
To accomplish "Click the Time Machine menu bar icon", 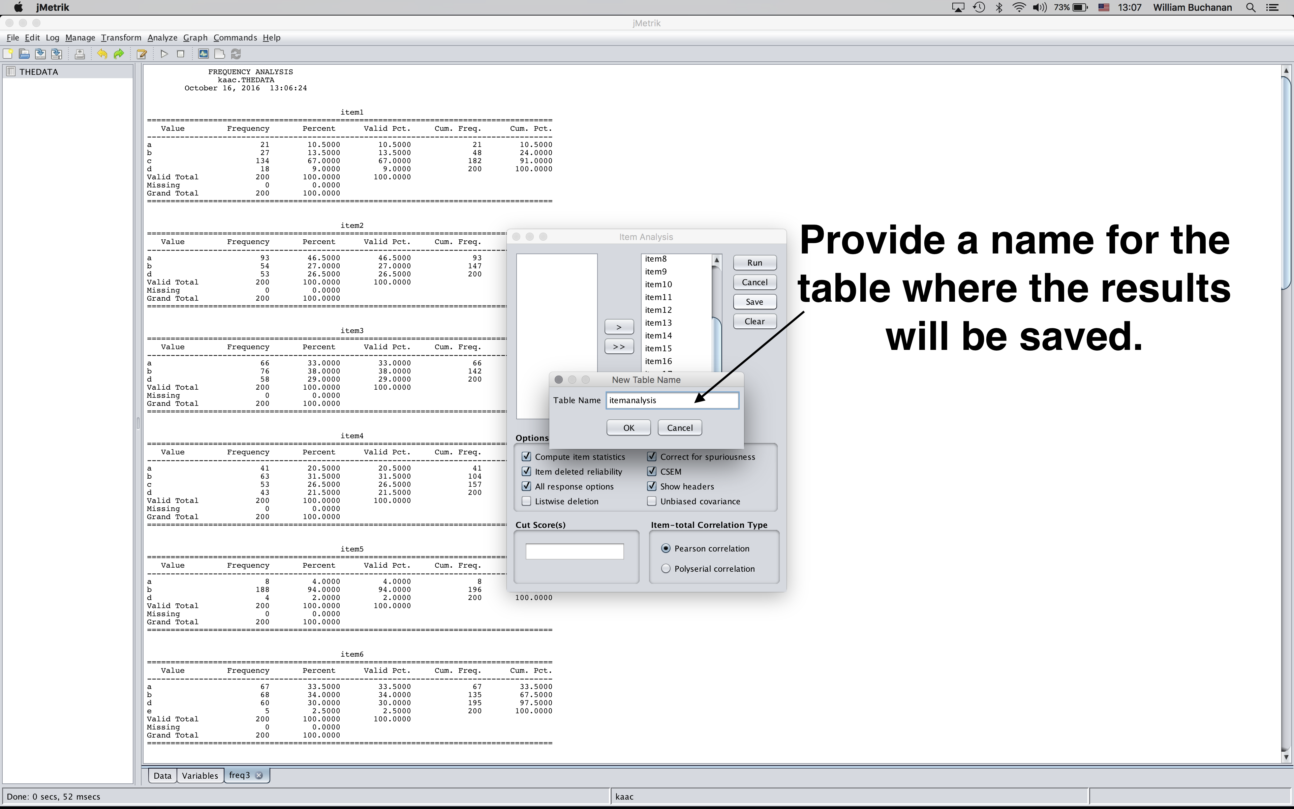I will pos(979,7).
